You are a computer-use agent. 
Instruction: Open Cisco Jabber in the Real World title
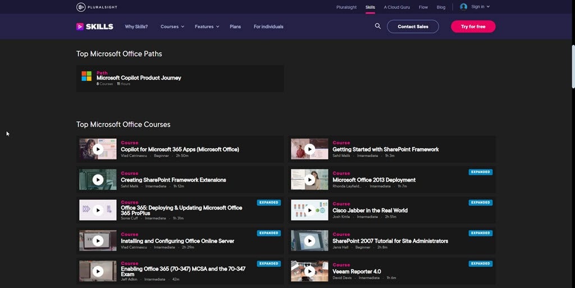pos(370,211)
